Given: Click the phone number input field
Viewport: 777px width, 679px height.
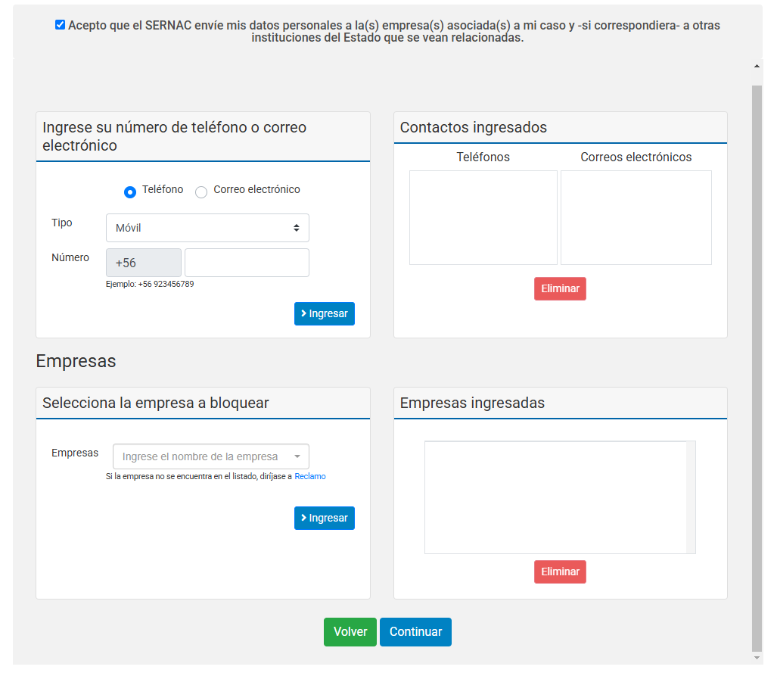Looking at the screenshot, I should click(247, 262).
